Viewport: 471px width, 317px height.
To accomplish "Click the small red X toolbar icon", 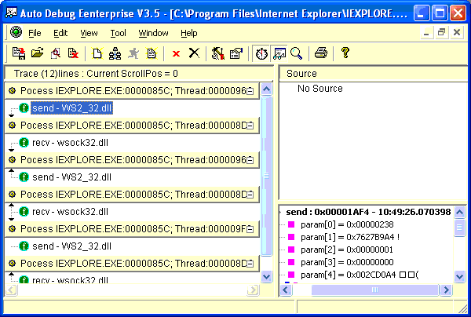I will [x=177, y=53].
